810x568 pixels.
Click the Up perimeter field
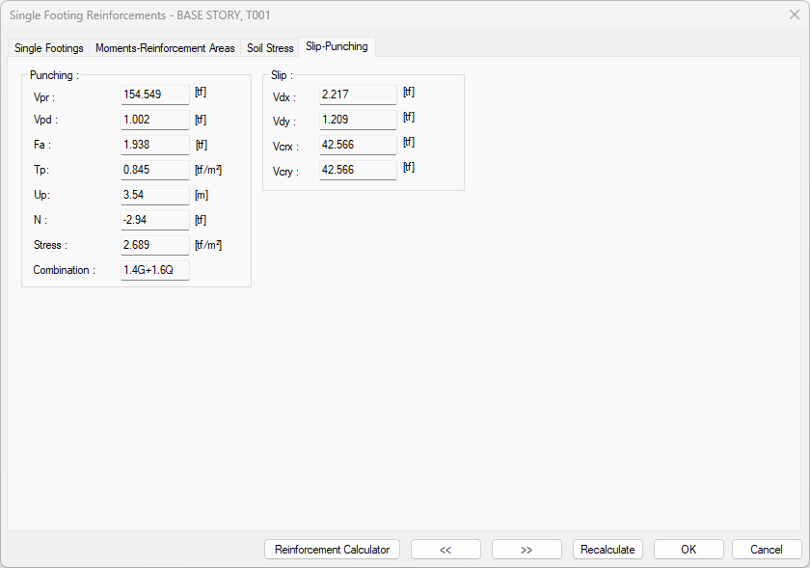click(155, 195)
